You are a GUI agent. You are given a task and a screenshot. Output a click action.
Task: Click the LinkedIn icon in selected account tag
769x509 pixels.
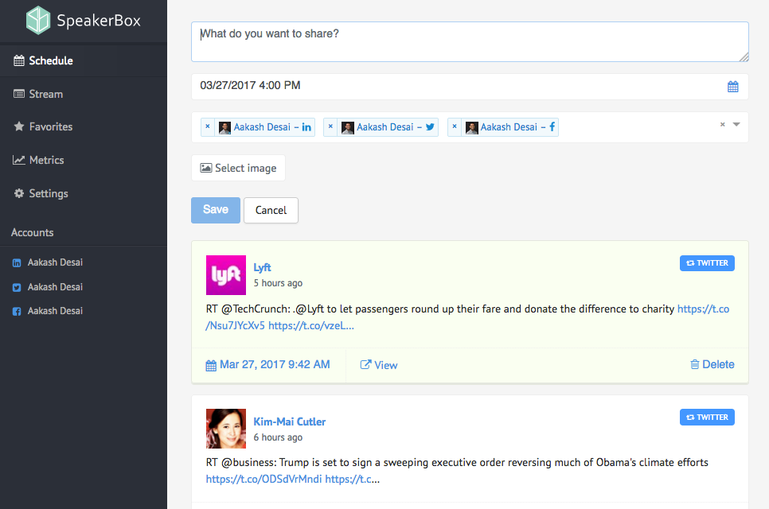(x=306, y=127)
